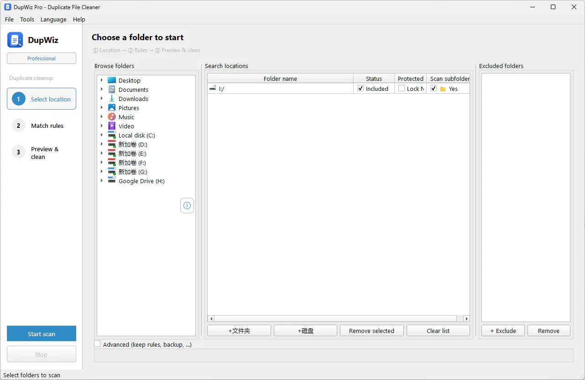Click the Google Drive (H:) drive icon
The image size is (585, 380).
112,181
